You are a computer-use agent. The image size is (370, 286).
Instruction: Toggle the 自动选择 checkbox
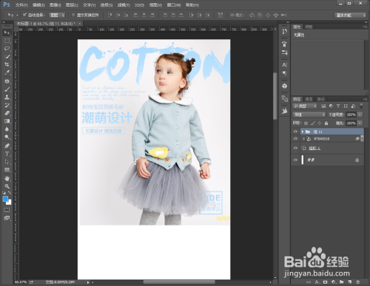(x=24, y=15)
